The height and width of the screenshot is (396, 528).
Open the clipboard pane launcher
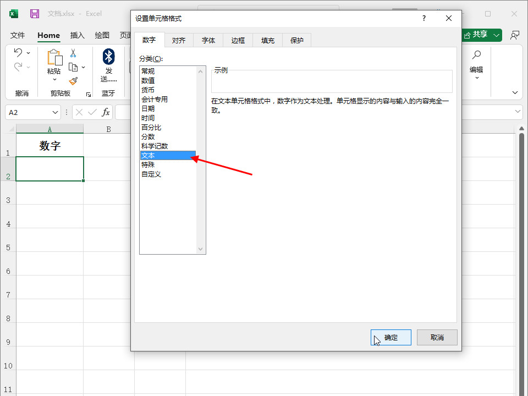point(89,95)
